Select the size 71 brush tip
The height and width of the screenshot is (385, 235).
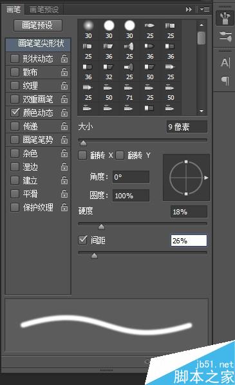point(129,92)
